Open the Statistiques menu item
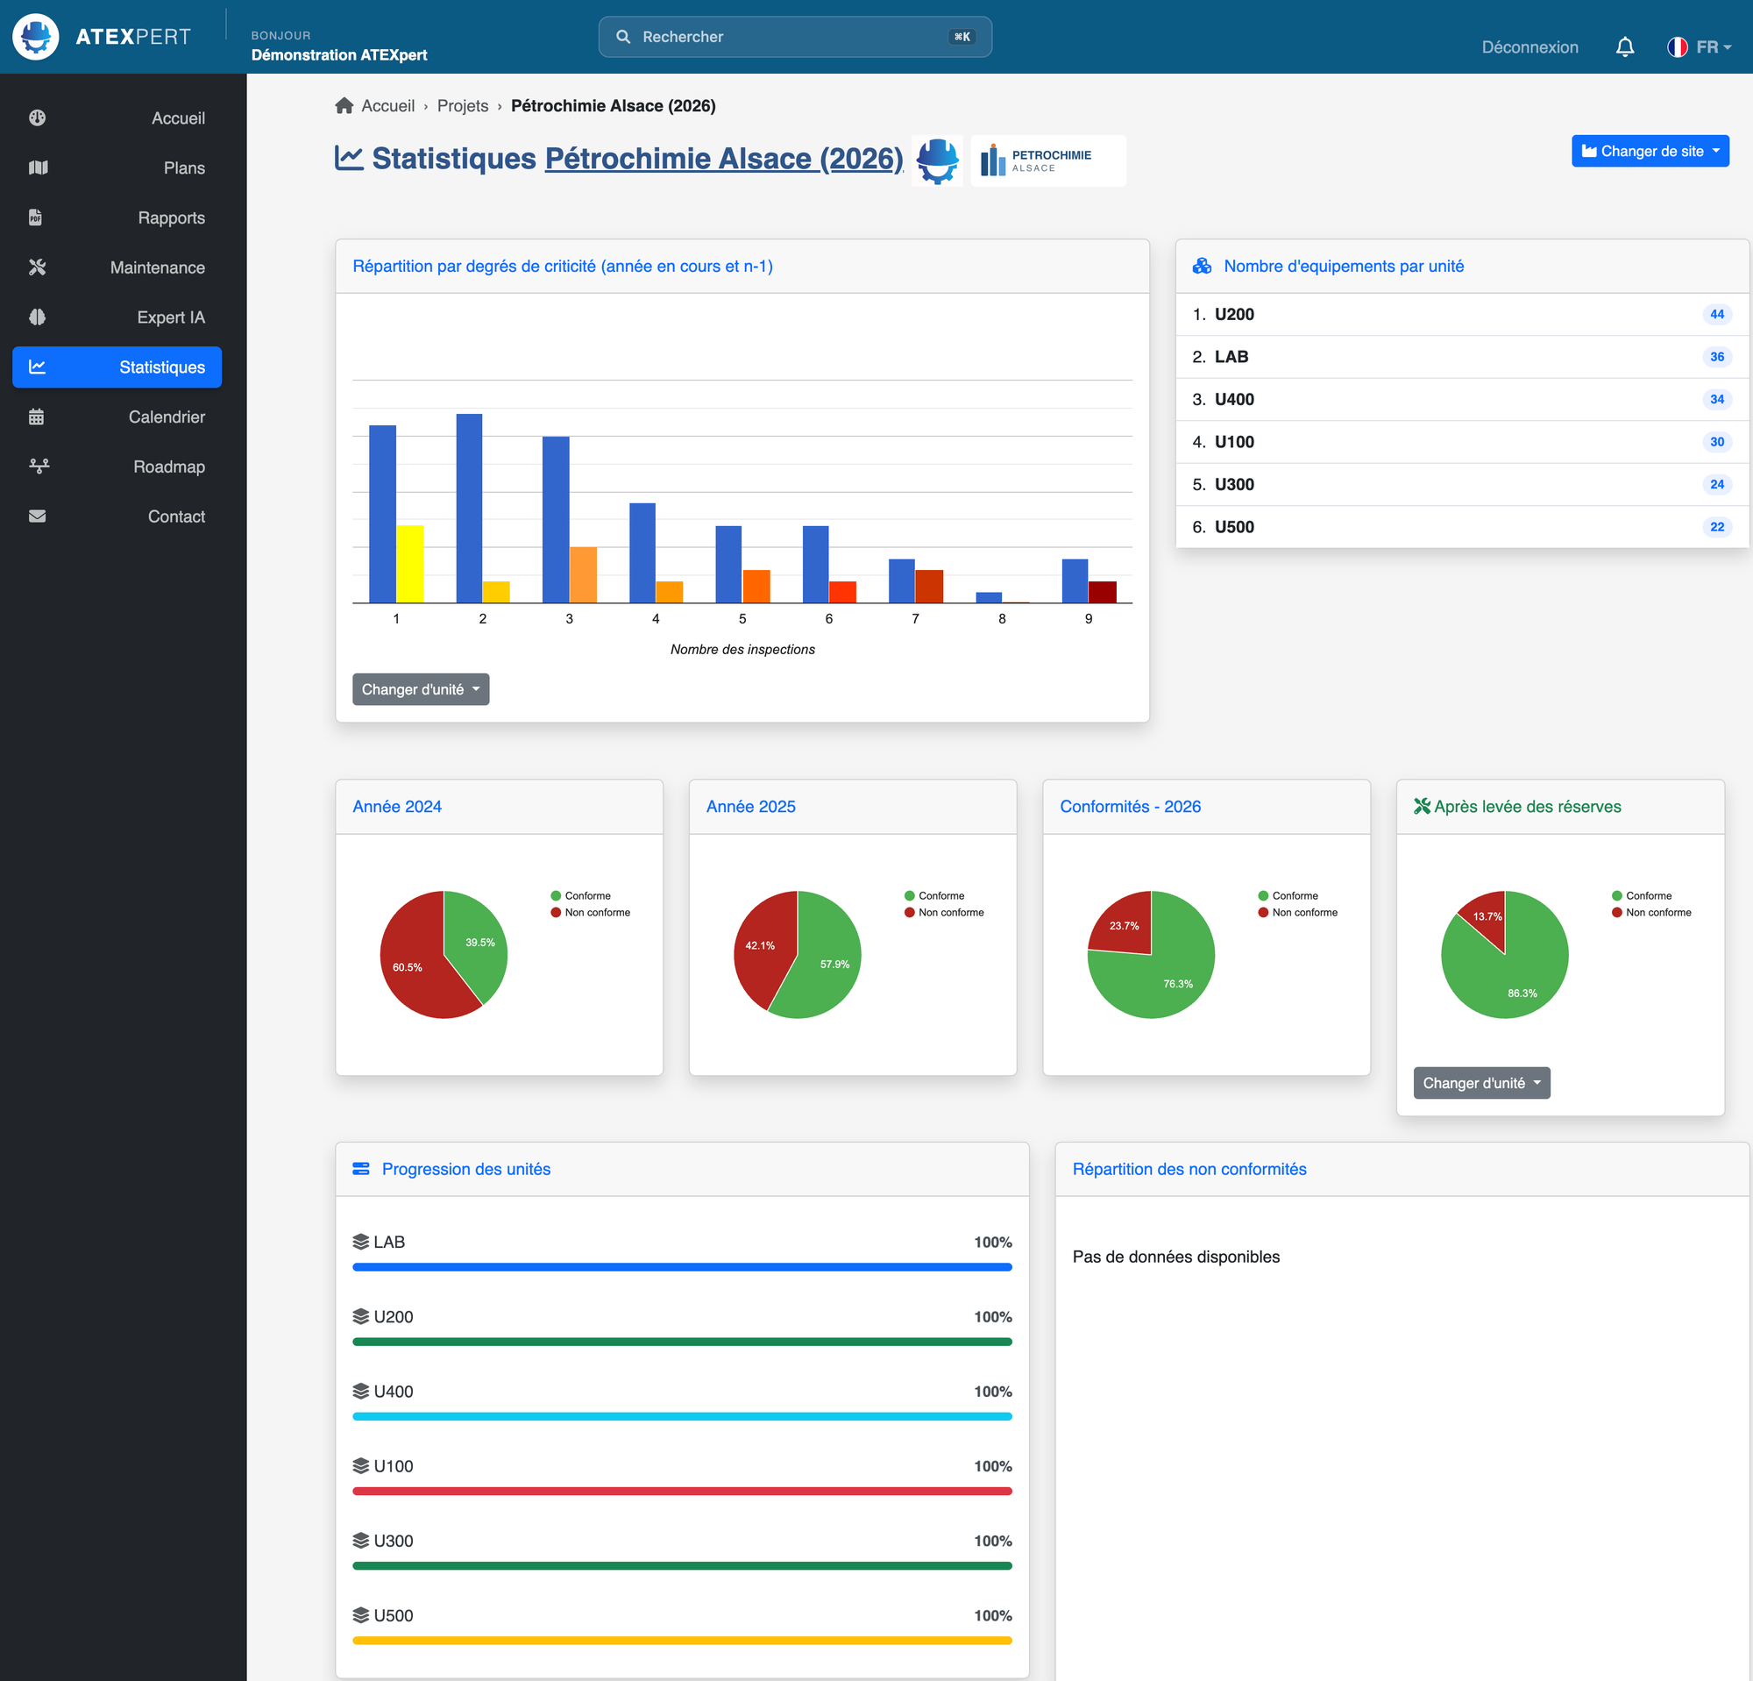The height and width of the screenshot is (1681, 1753). coord(117,367)
